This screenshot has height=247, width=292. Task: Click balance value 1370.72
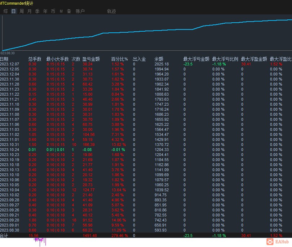162,145
